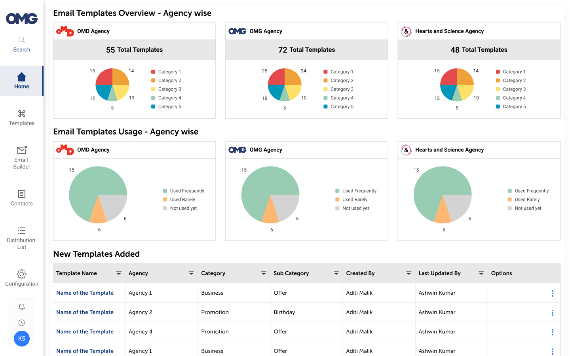
Task: Open the first Name of the Template link
Action: coord(85,293)
